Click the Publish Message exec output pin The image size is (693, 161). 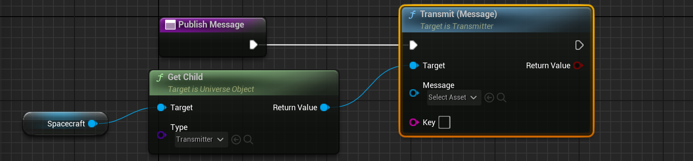(x=253, y=45)
